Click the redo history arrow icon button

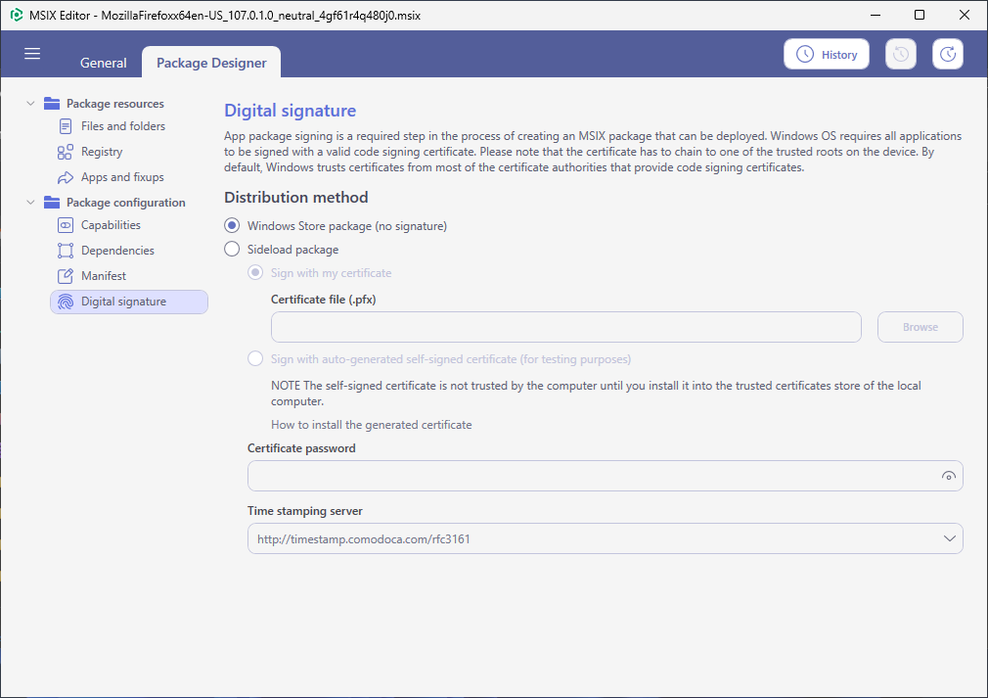tap(948, 54)
